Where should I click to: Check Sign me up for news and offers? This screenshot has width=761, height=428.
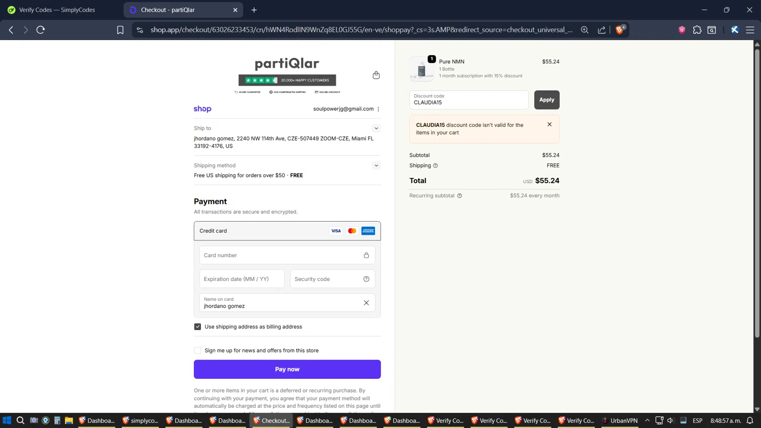pyautogui.click(x=197, y=350)
